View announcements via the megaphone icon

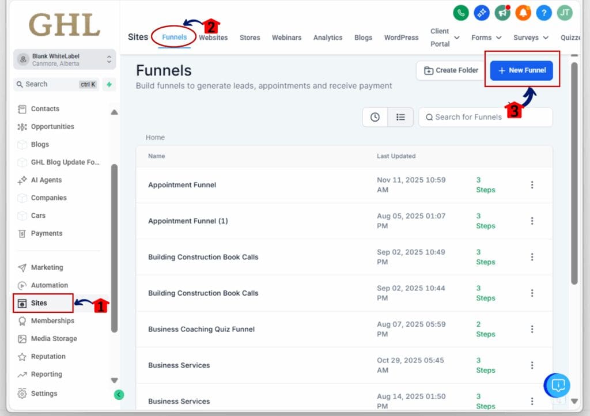coord(502,13)
